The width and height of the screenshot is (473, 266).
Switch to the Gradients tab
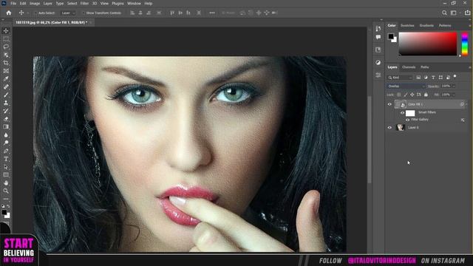tap(426, 25)
